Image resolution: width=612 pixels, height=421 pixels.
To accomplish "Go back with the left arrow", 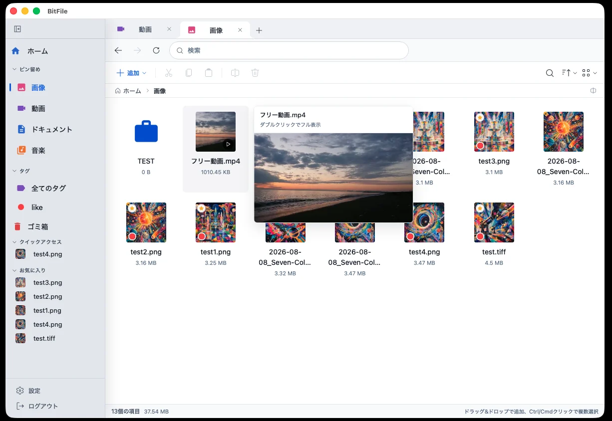I will (118, 50).
